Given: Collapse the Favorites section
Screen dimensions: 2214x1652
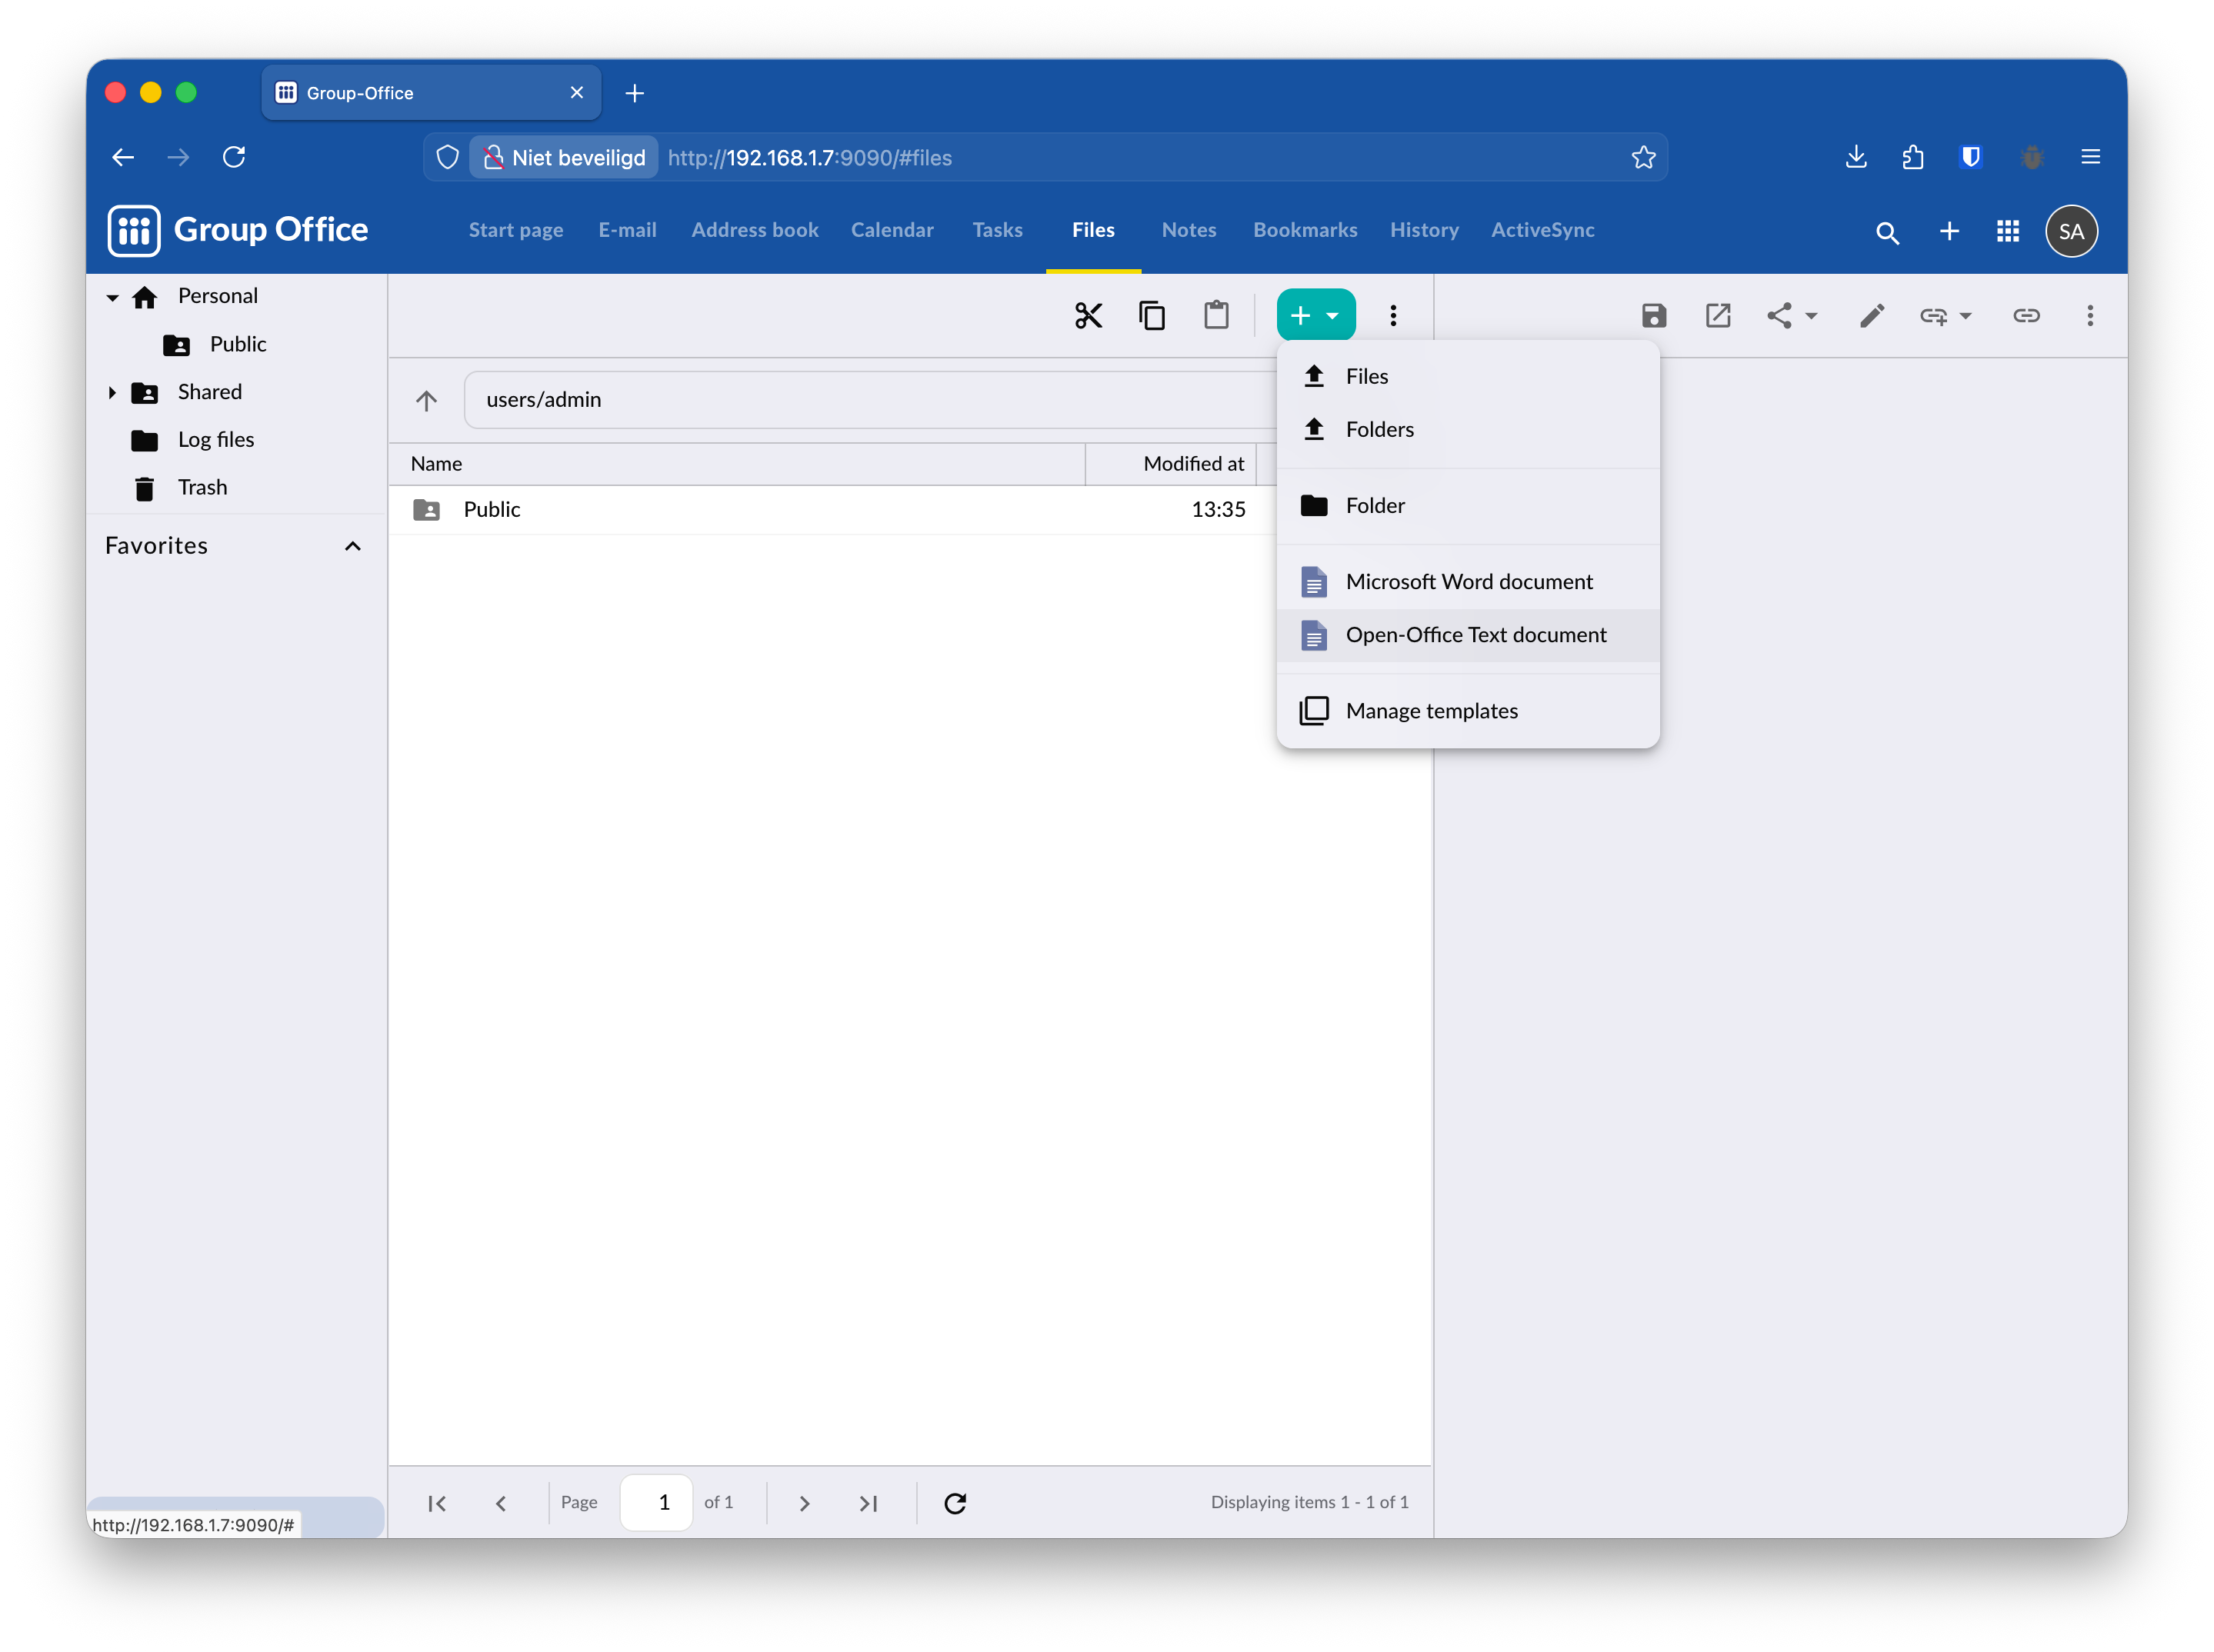Looking at the screenshot, I should [352, 546].
